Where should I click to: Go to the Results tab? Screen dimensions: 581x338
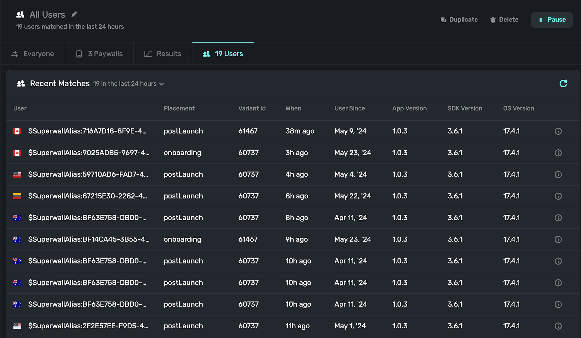point(163,54)
